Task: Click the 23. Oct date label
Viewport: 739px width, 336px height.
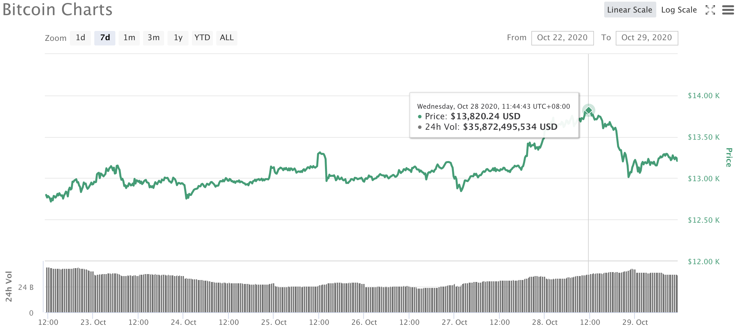Action: (93, 322)
